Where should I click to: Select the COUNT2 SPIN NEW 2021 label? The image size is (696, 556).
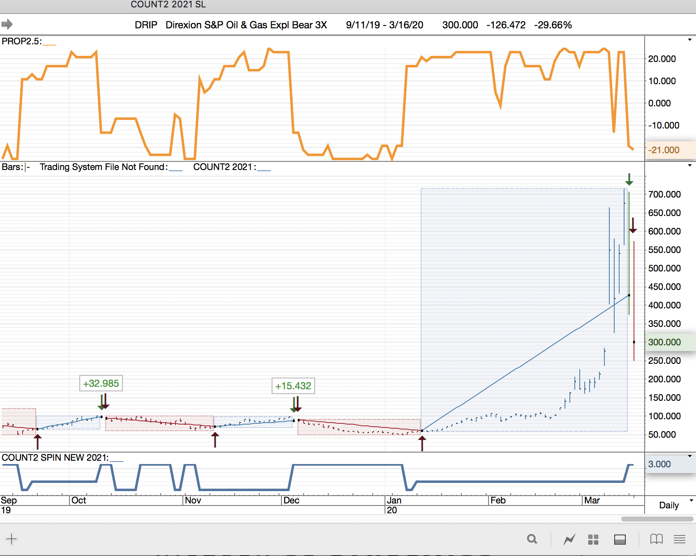[x=55, y=457]
